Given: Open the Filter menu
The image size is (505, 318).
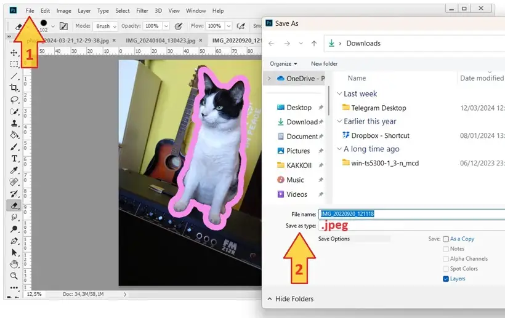Looking at the screenshot, I should [142, 11].
